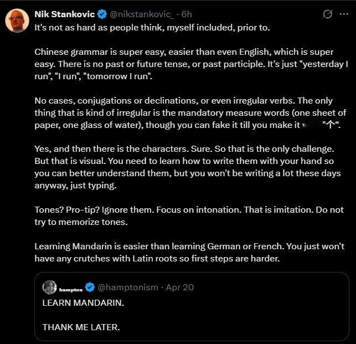
Task: Click the "THANK ME LATER." quoted text
Action: click(x=81, y=327)
